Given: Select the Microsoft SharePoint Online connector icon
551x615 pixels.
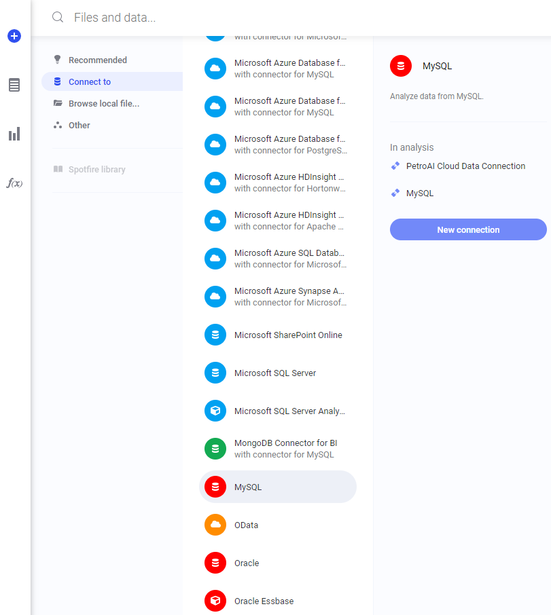Looking at the screenshot, I should (x=215, y=335).
